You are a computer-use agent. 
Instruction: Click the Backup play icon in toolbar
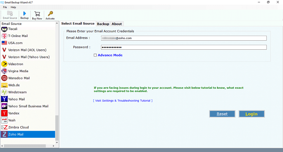[x=25, y=14]
